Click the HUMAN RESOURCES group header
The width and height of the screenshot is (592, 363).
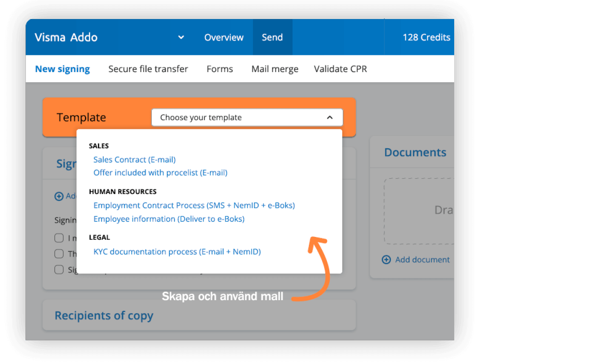point(123,192)
